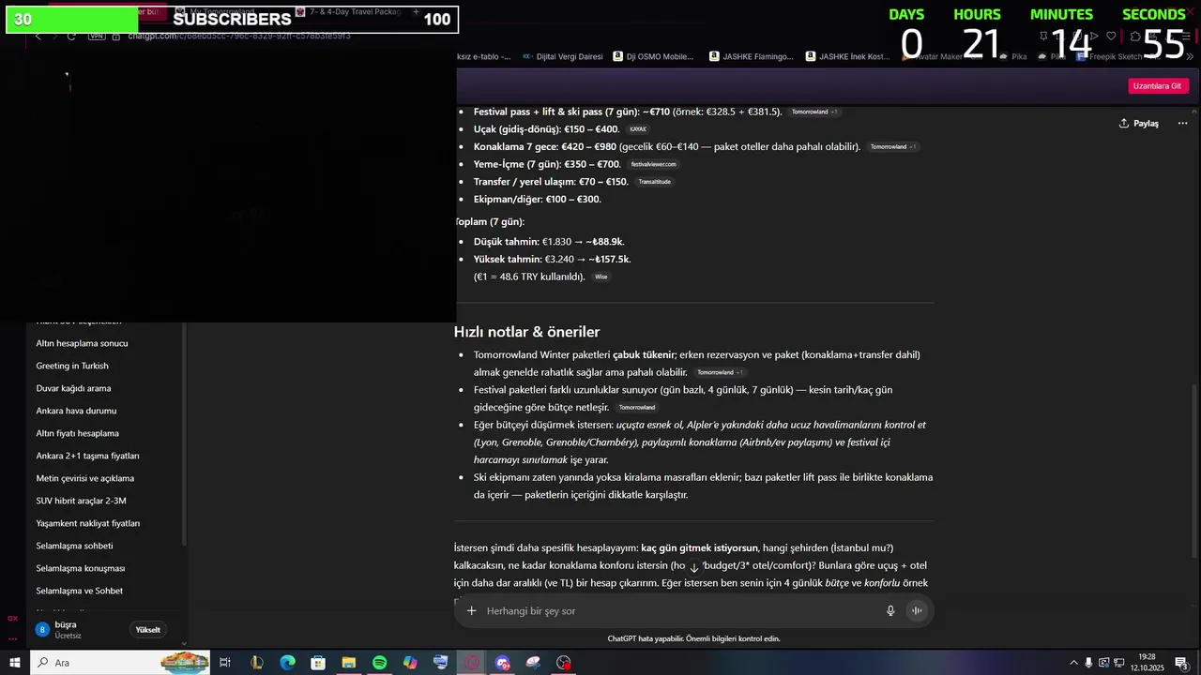Open Microsoft Store from taskbar
The width and height of the screenshot is (1201, 675).
click(318, 663)
